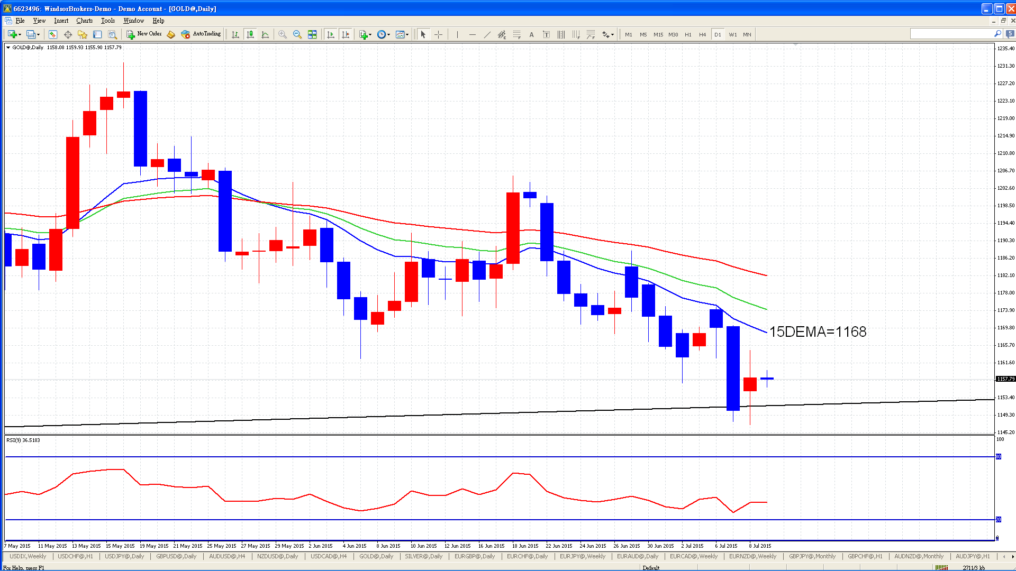Open the Indicators list icon
This screenshot has width=1016, height=571.
click(x=363, y=34)
